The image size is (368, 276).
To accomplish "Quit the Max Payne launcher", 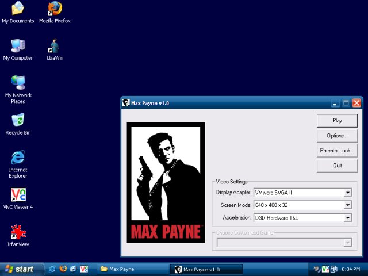I will (x=337, y=166).
